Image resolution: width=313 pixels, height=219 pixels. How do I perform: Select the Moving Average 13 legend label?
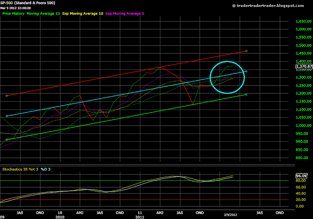43,14
